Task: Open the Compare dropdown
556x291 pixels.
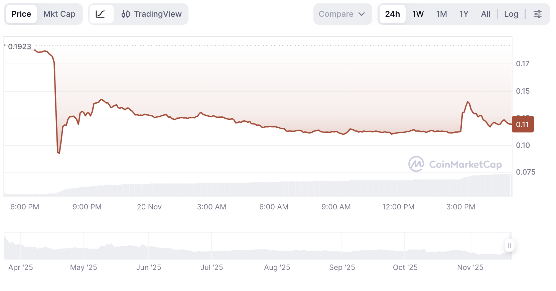Action: point(336,14)
